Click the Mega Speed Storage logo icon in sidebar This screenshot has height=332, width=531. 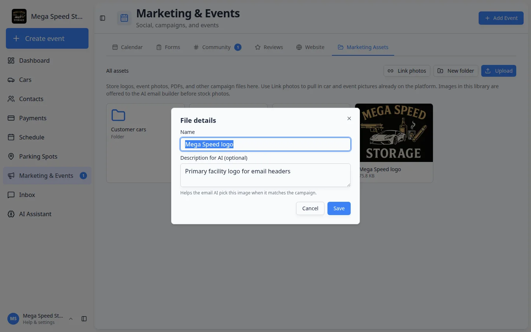pos(19,16)
